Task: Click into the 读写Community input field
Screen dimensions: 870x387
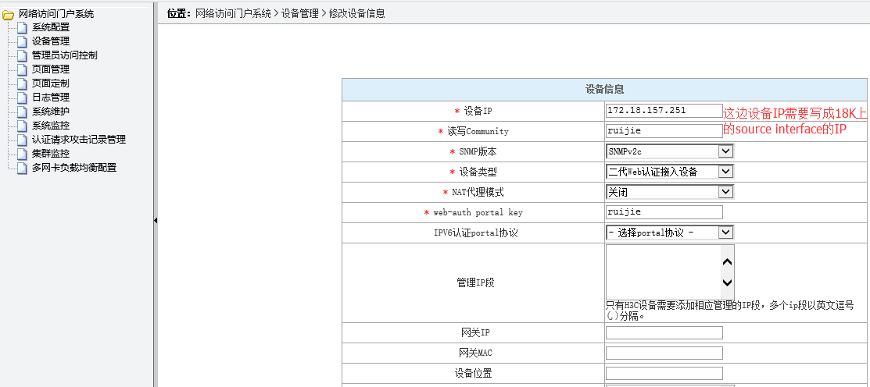Action: [664, 131]
